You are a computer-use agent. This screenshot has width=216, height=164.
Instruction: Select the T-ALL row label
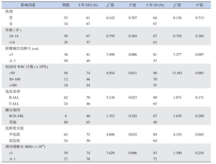coord(14,104)
